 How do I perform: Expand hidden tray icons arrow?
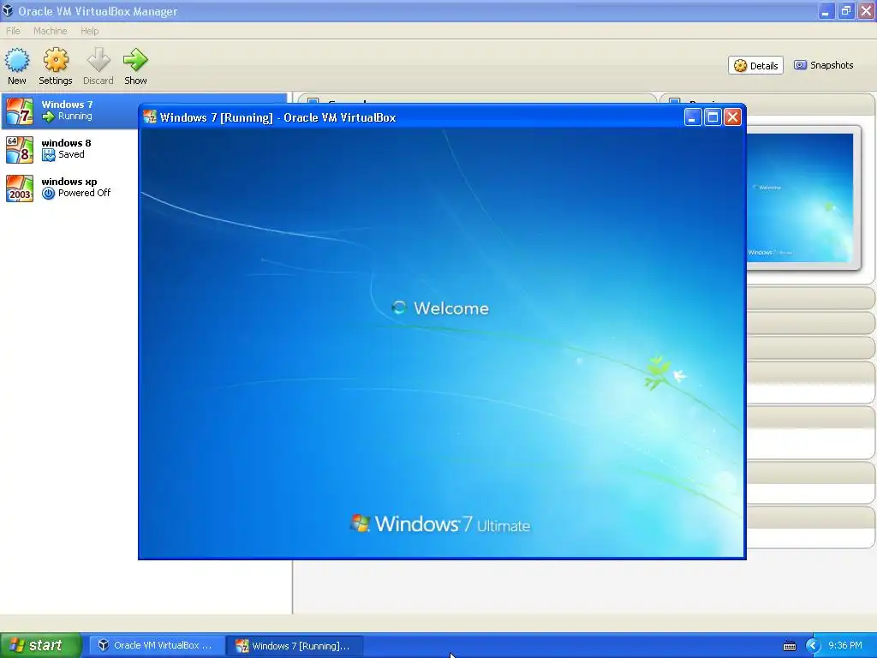(x=813, y=646)
